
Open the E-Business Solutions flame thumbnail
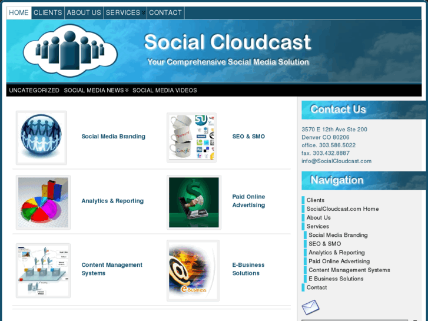click(193, 271)
